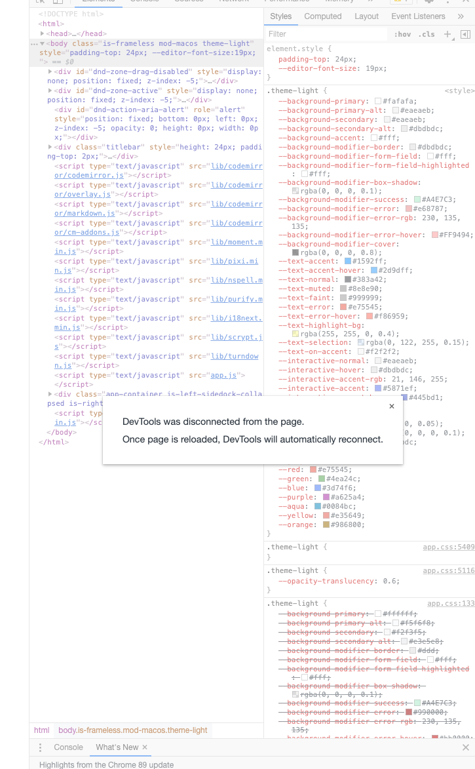Expand the titlebar div node
This screenshot has width=475, height=769.
coord(50,147)
